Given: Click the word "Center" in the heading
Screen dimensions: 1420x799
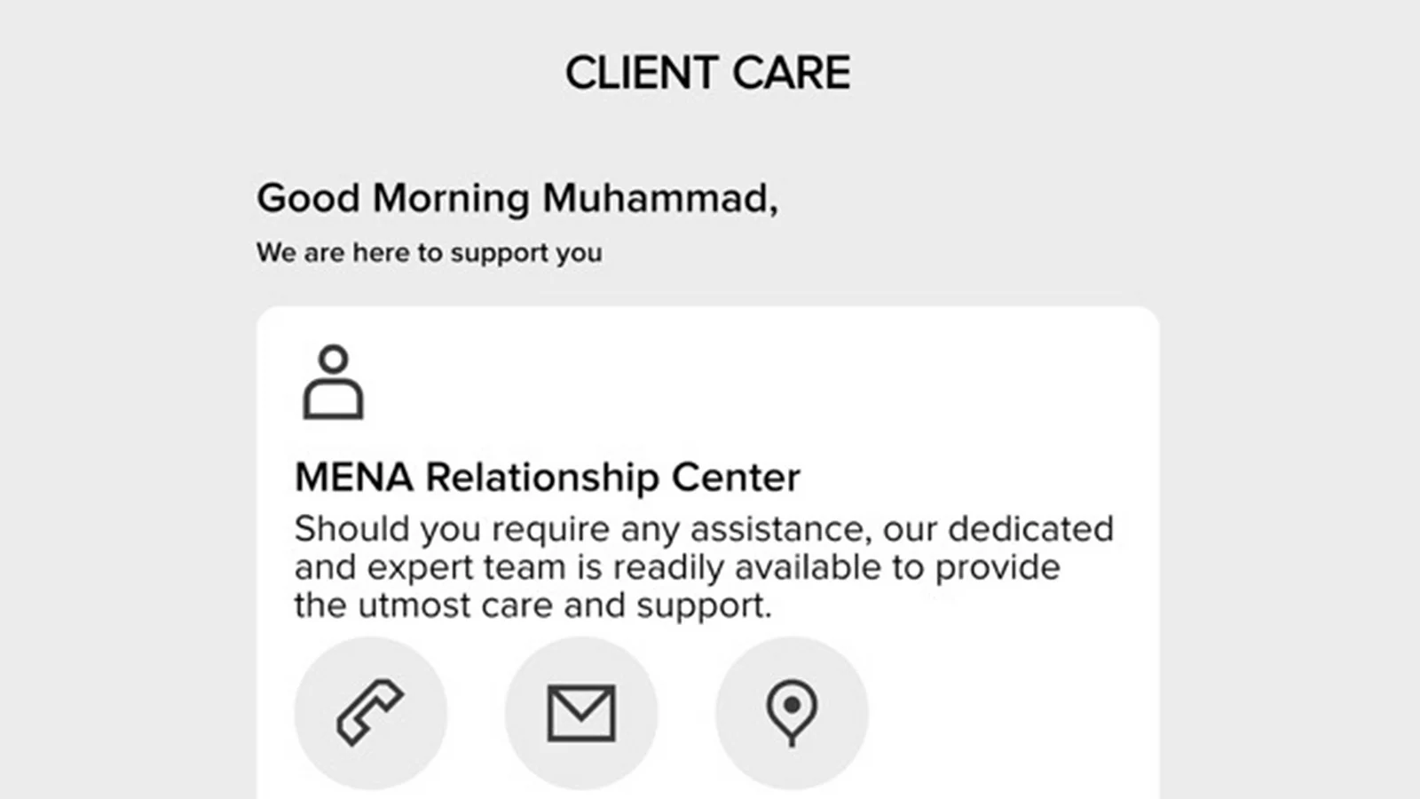Looking at the screenshot, I should pos(736,478).
